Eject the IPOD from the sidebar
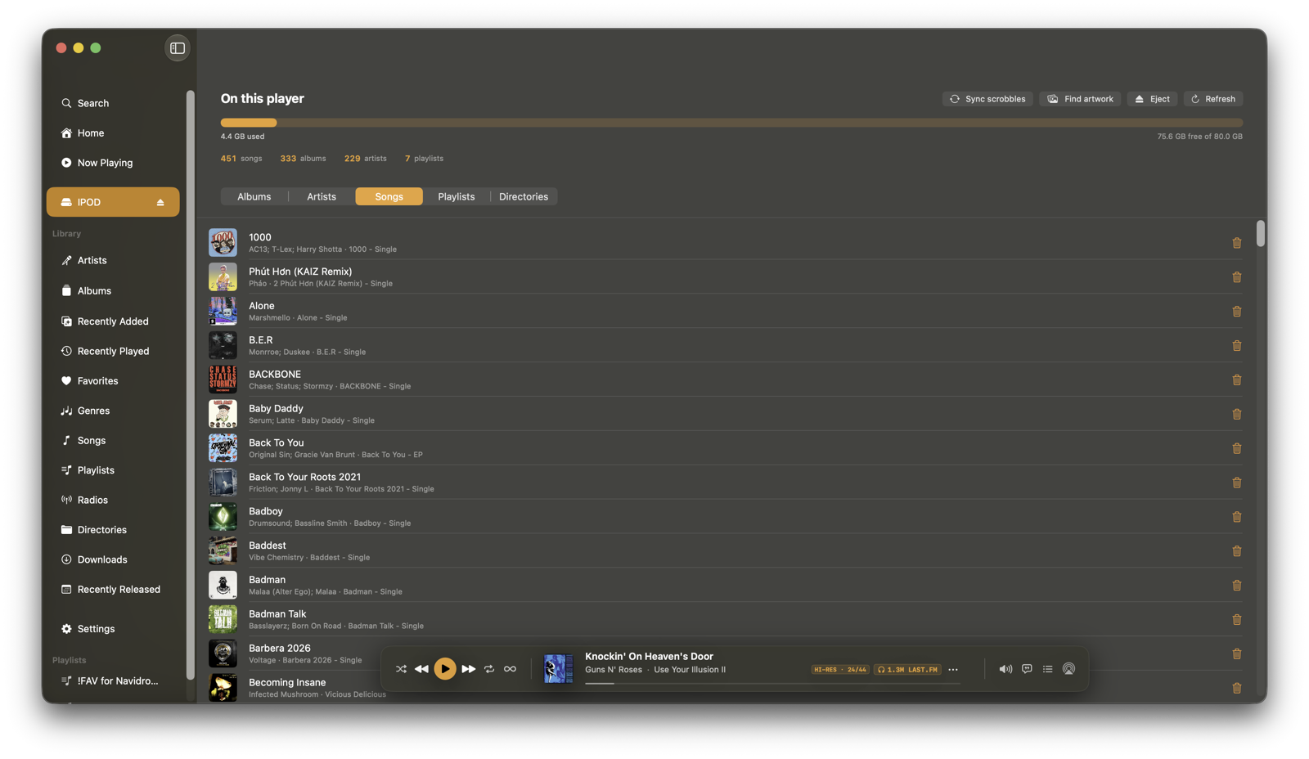This screenshot has height=759, width=1309. pos(160,203)
